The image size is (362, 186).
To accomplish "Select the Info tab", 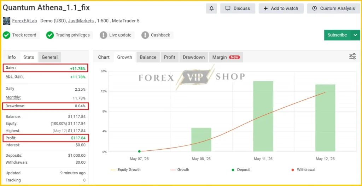I will point(12,57).
